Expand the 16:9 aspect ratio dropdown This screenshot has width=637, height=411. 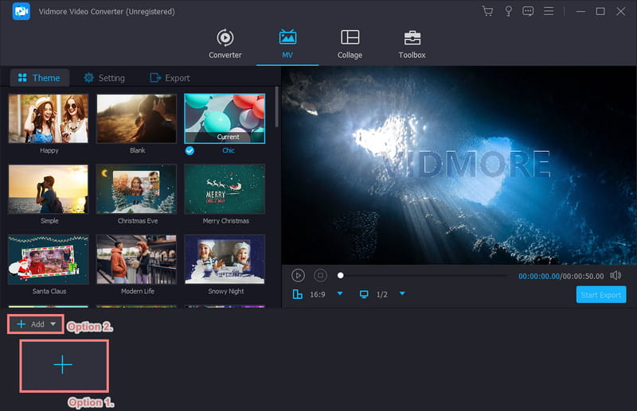[x=340, y=293]
